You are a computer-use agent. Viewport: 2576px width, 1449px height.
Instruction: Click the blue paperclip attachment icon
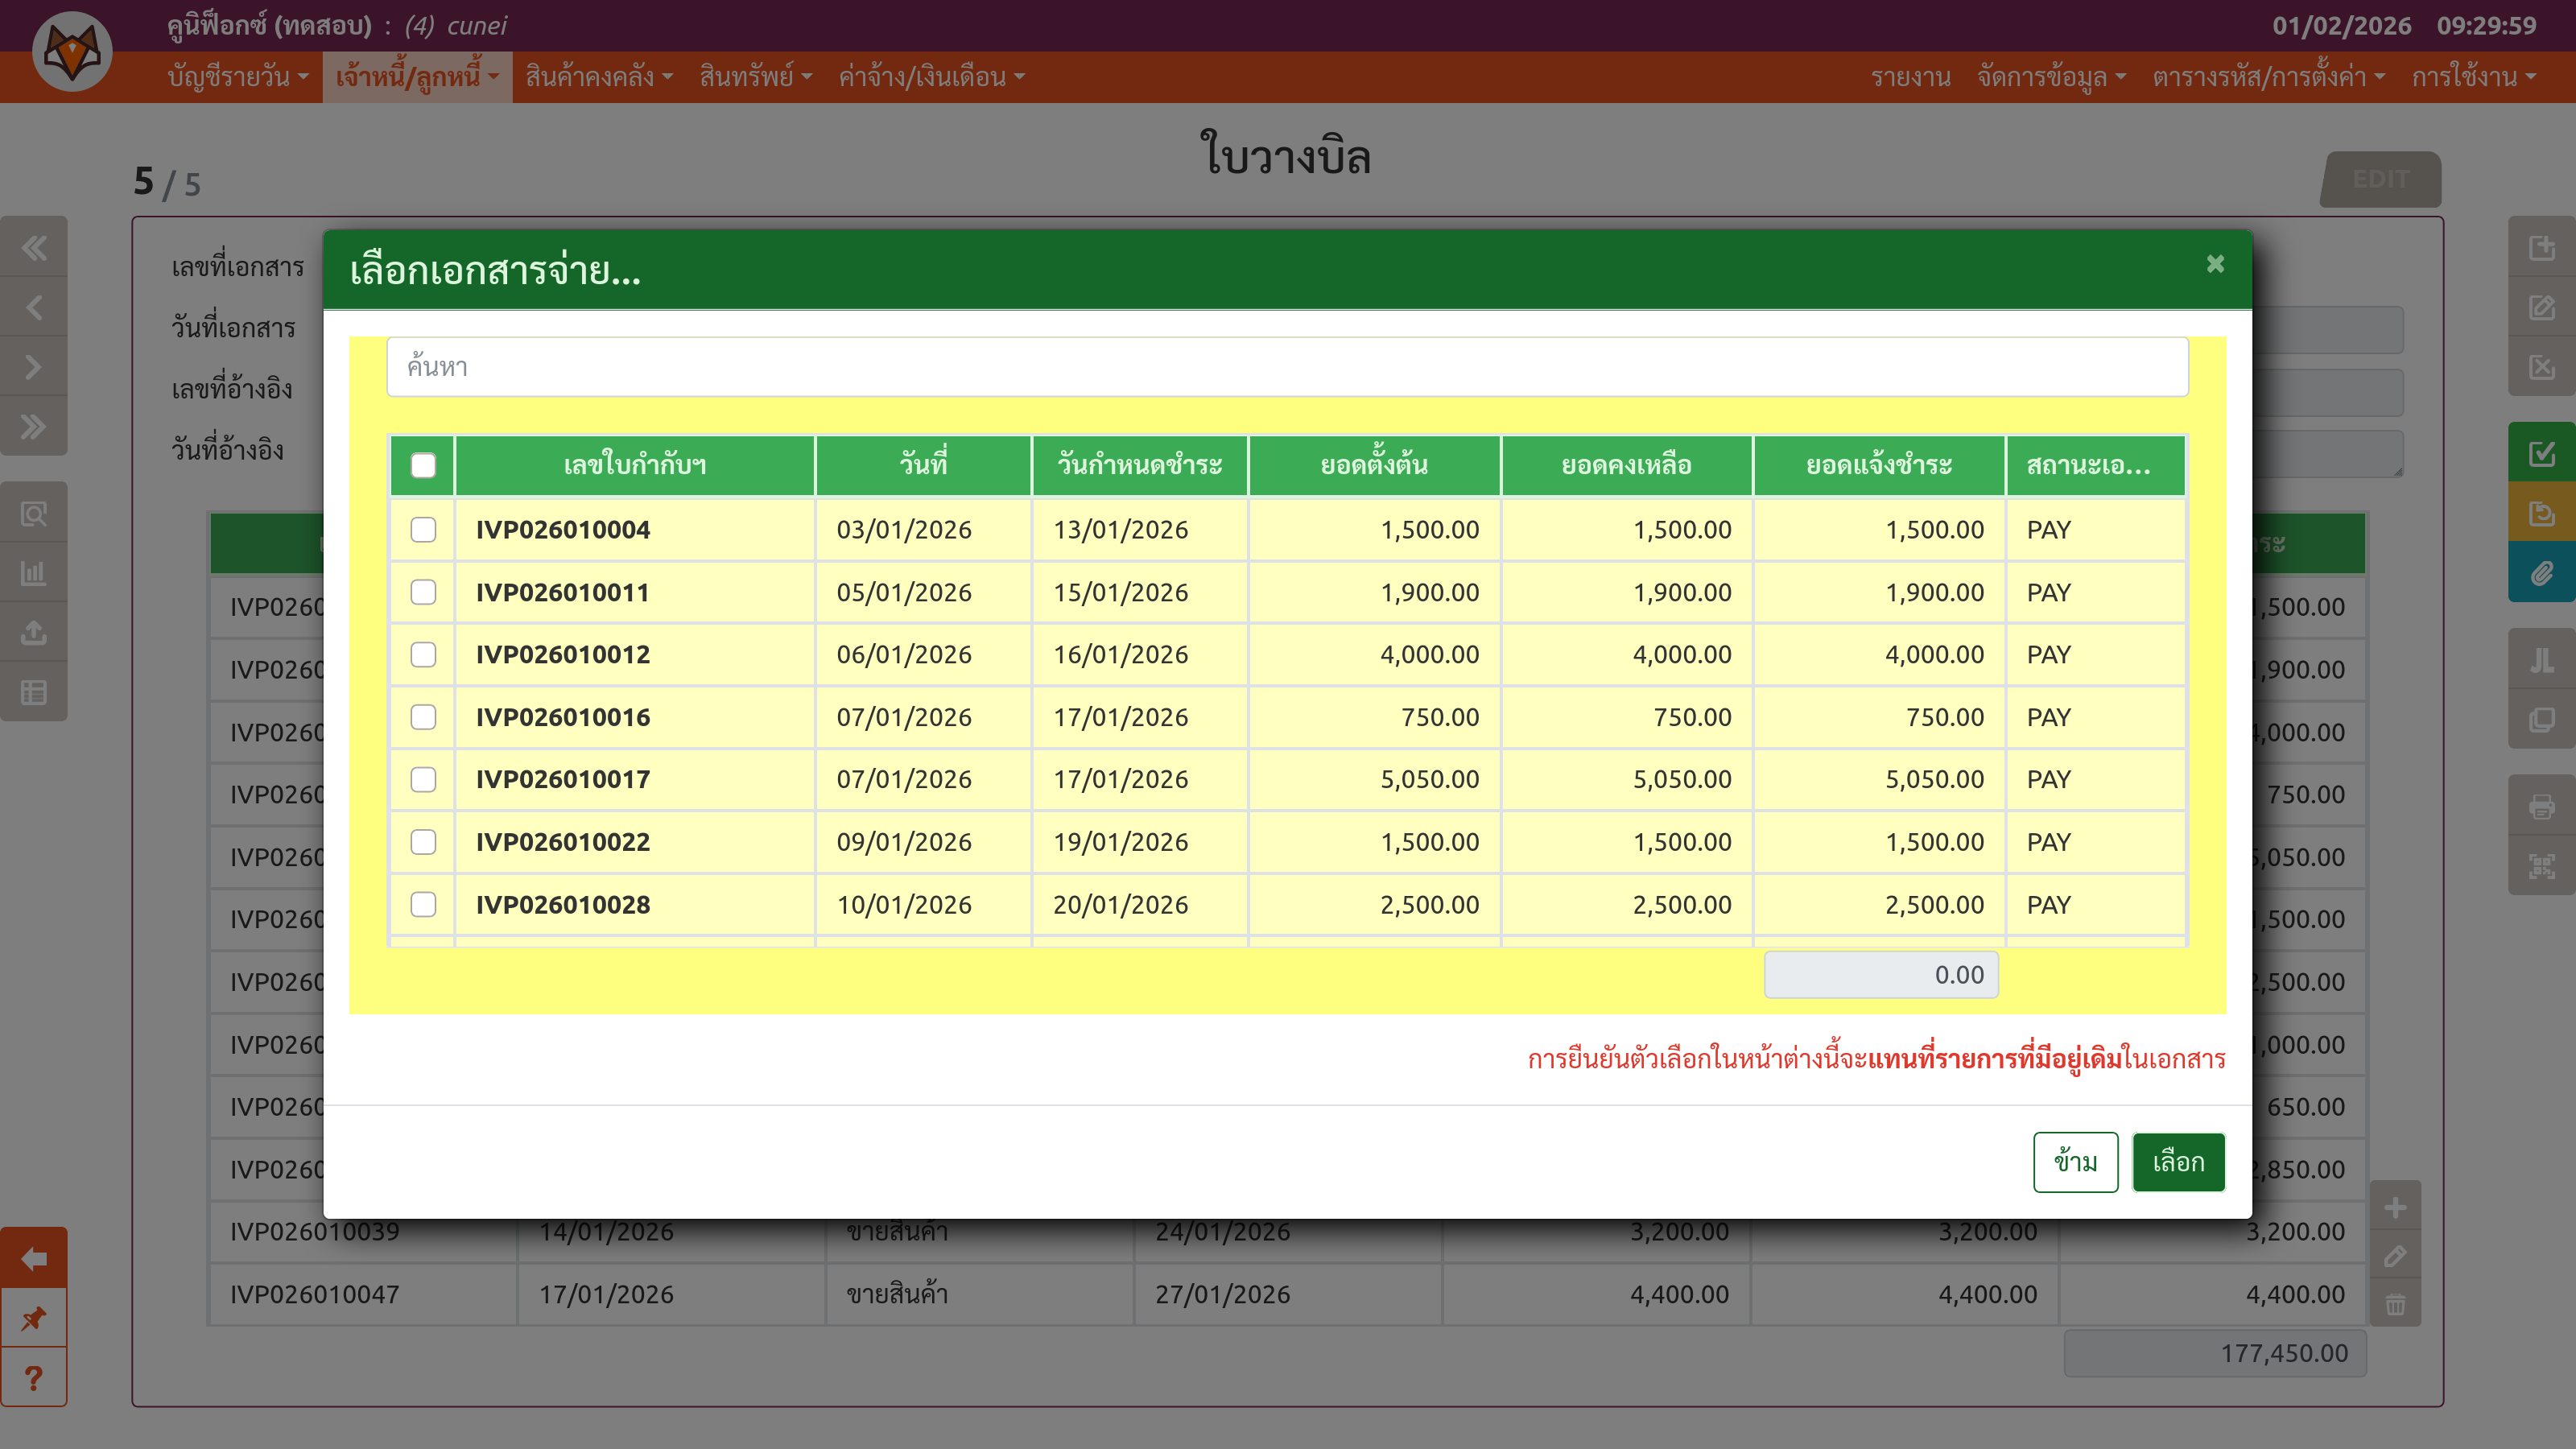pos(2541,573)
